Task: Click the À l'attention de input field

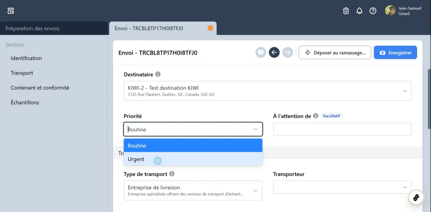Action: 342,129
